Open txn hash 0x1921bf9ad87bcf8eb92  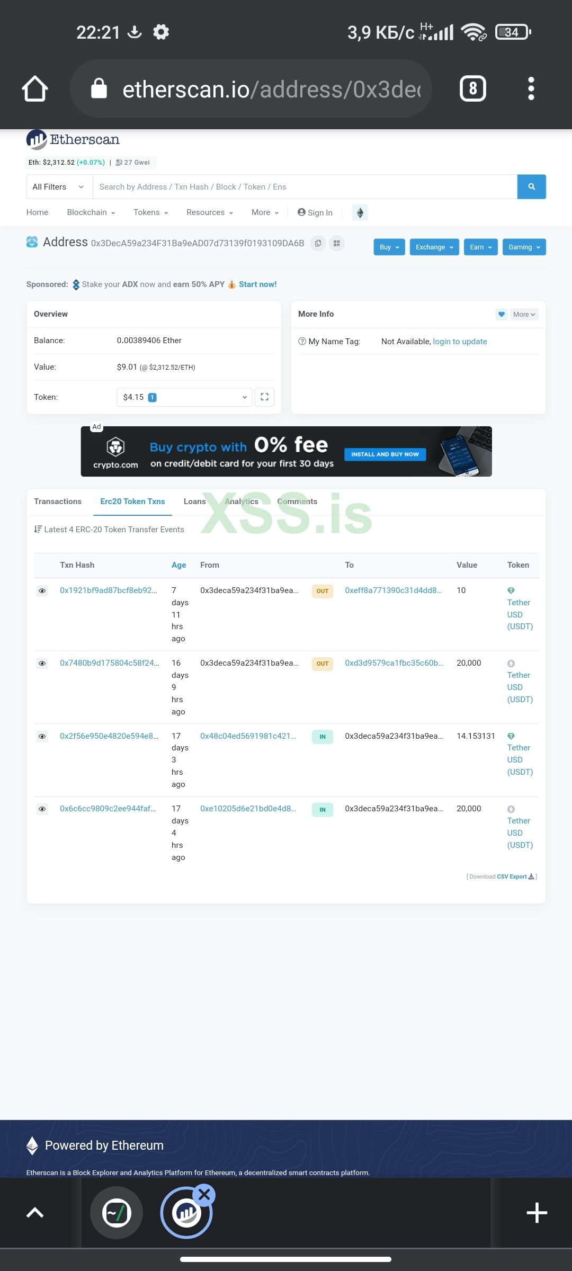tap(109, 590)
